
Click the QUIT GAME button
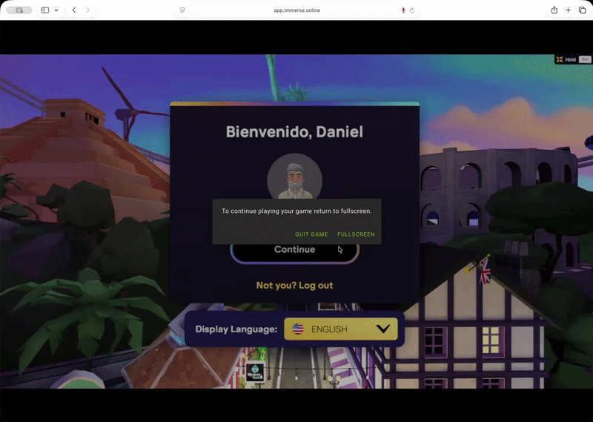(311, 234)
